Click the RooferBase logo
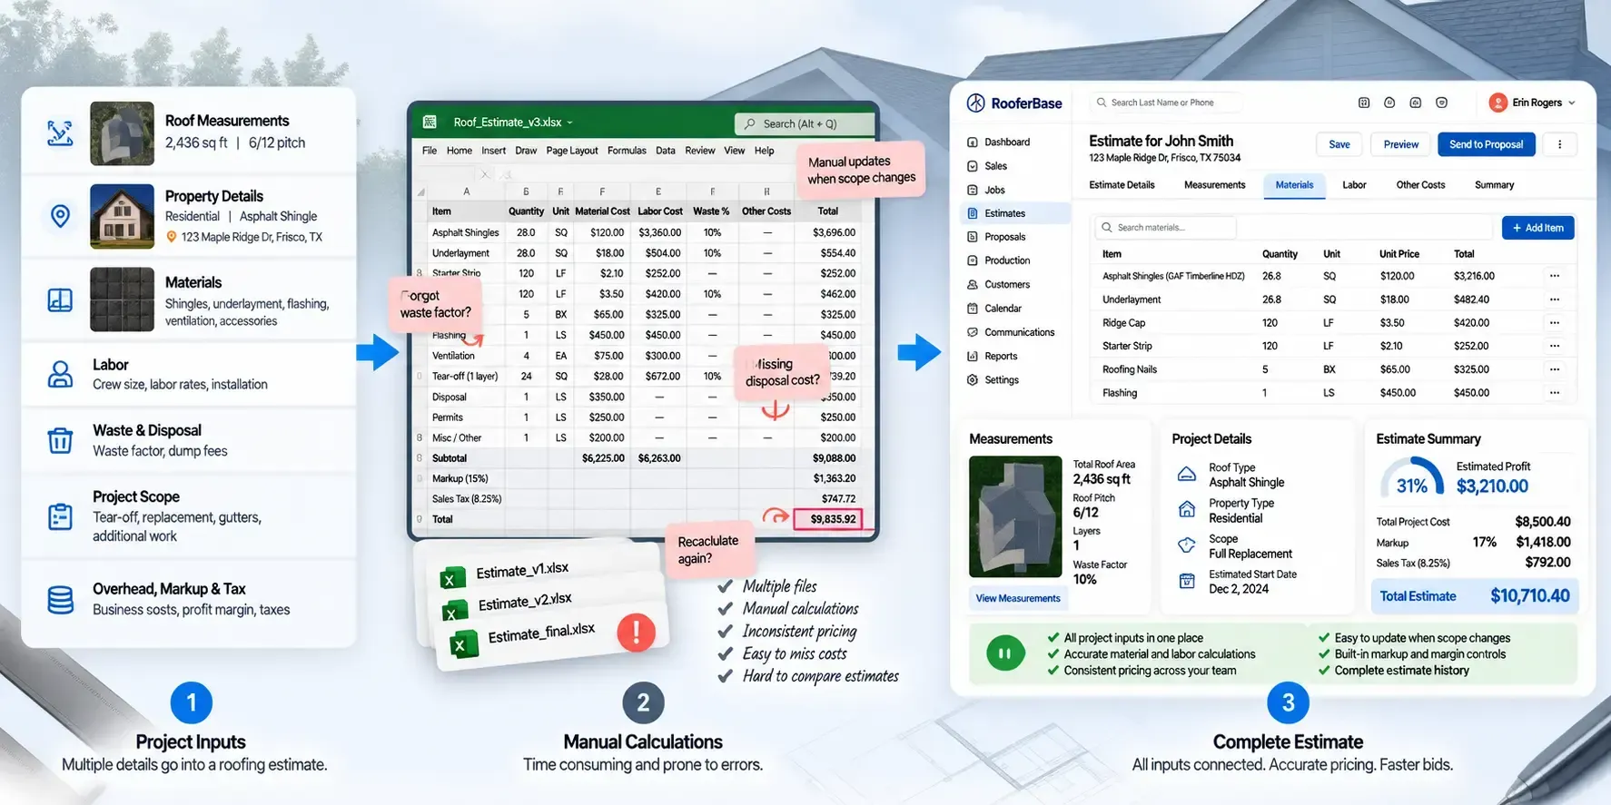1611x805 pixels. coord(1014,103)
